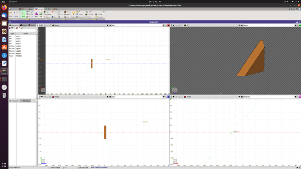Open Red viewport layer dropdown

pos(107,25)
